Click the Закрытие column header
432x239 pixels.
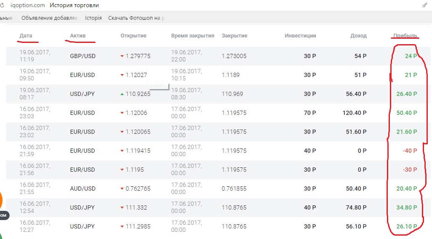(x=235, y=35)
